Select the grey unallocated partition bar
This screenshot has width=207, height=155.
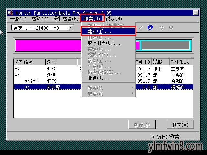(x=165, y=45)
